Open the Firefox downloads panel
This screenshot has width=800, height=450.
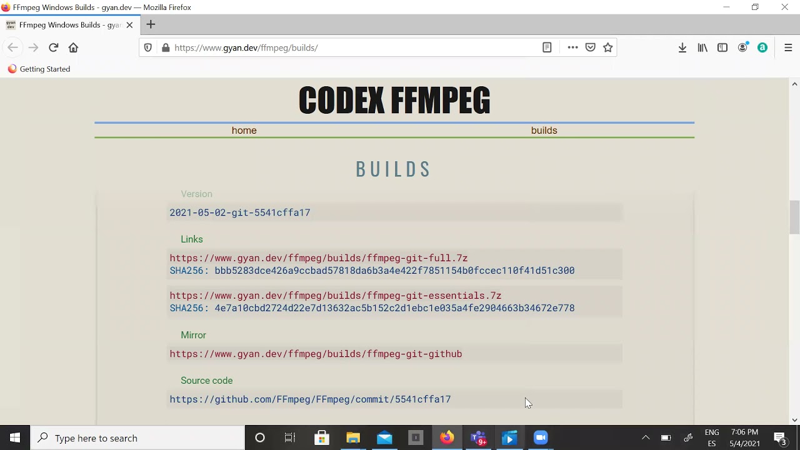[x=682, y=47]
